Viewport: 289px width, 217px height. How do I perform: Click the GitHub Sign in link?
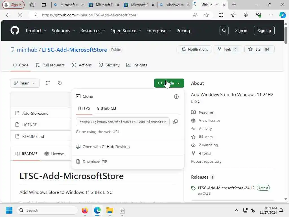[x=241, y=31]
